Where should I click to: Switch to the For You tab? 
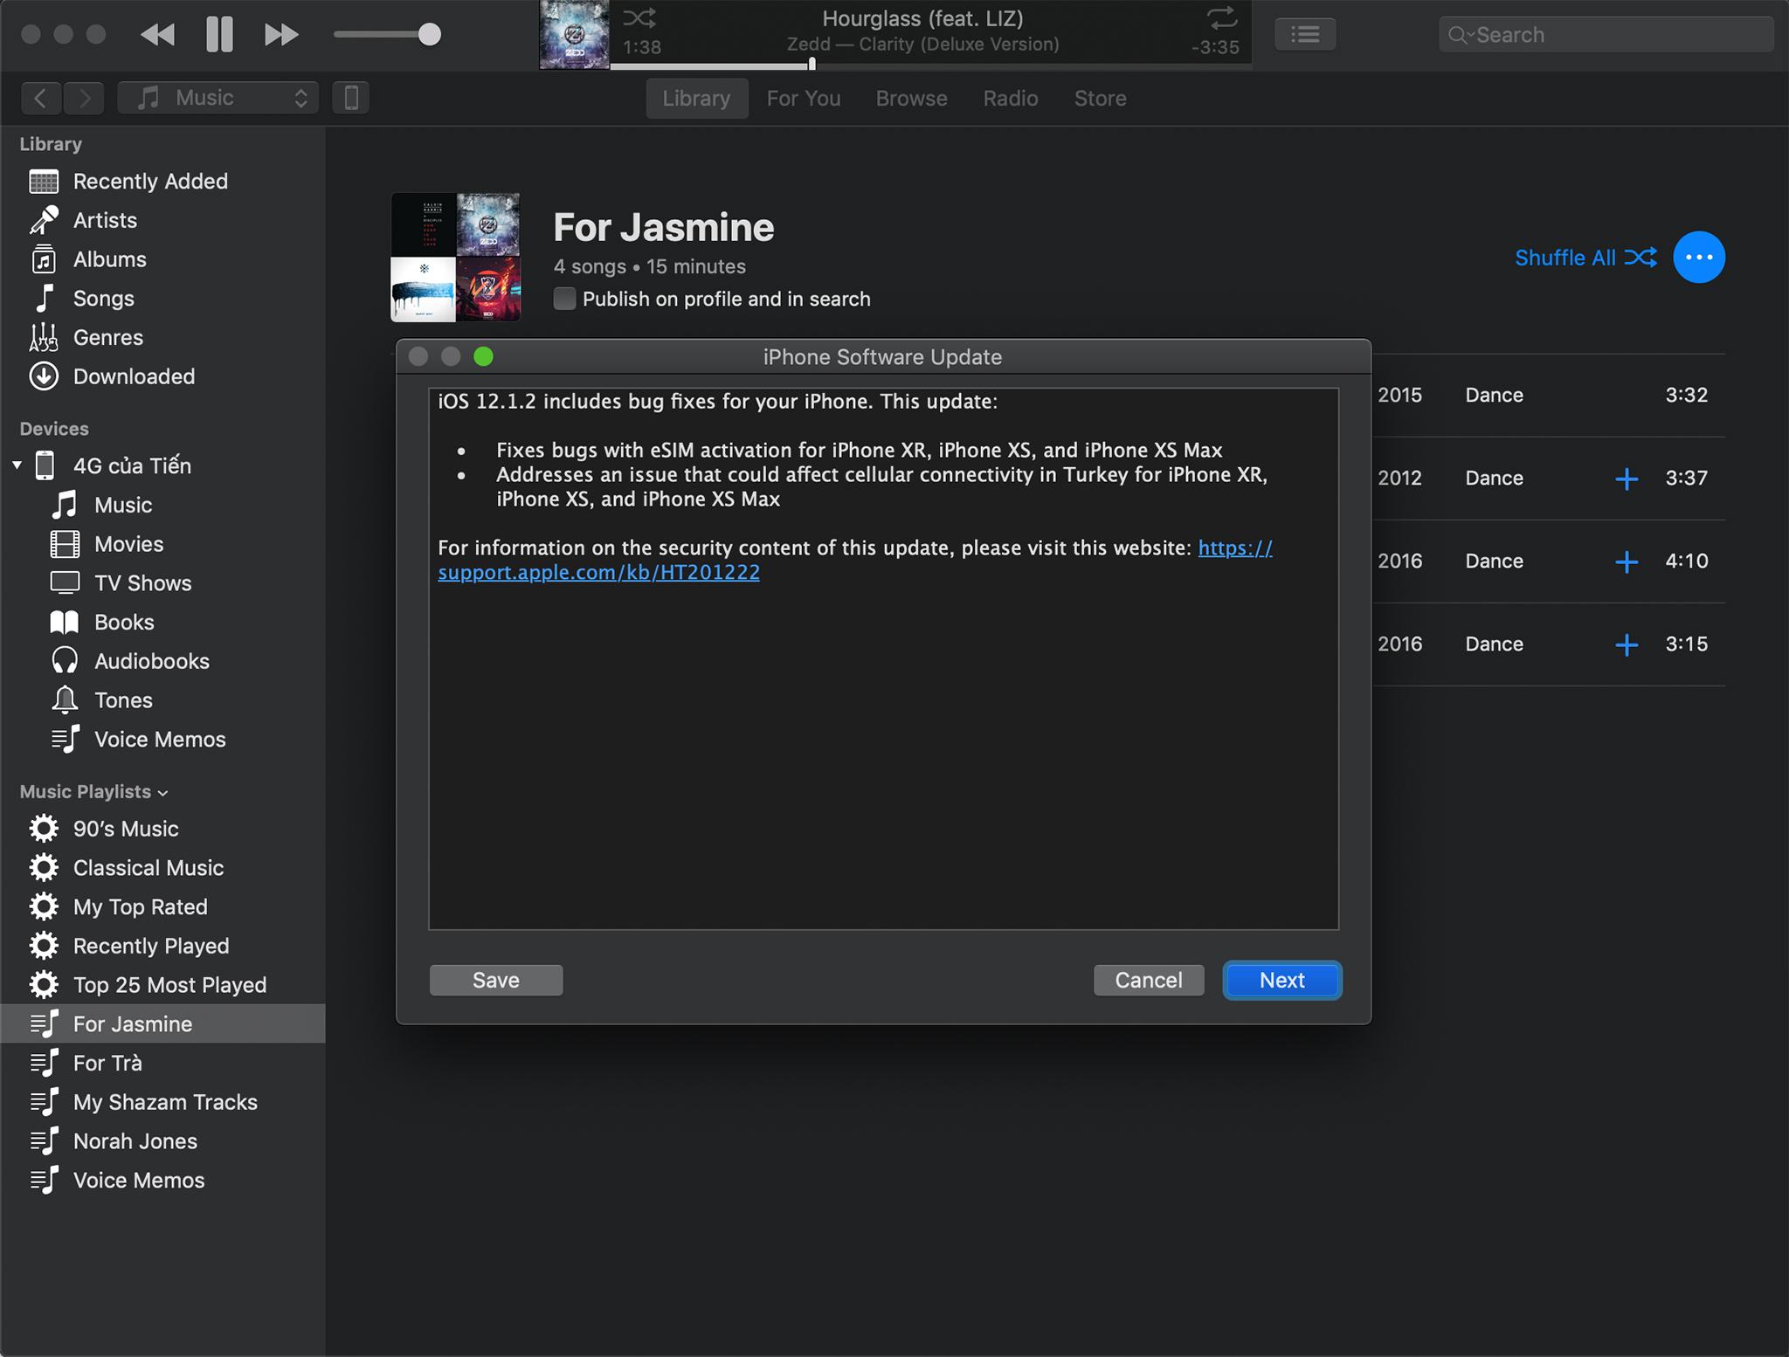click(x=804, y=99)
